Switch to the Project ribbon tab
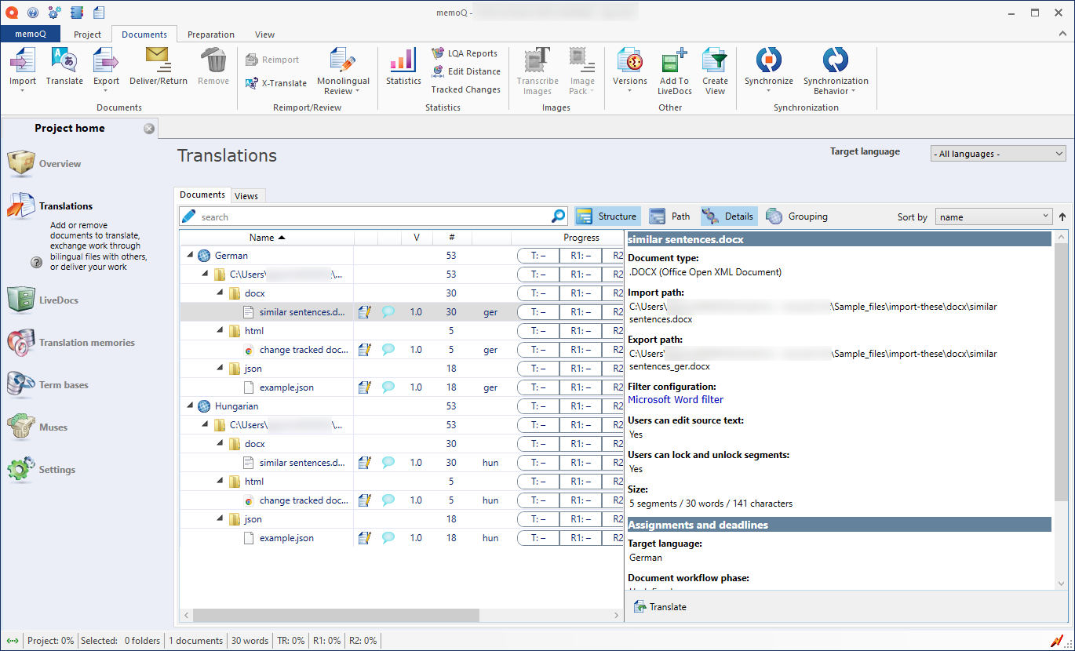Screen dimensions: 1075x651 coord(87,35)
